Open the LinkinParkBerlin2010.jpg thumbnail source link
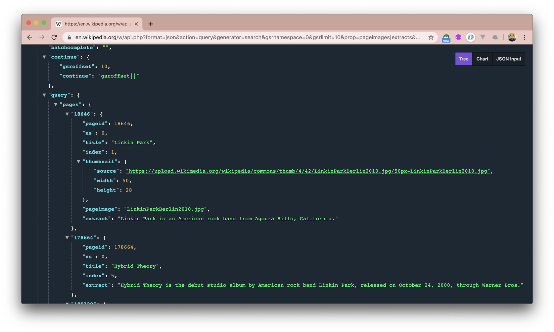The height and width of the screenshot is (332, 554). [x=308, y=171]
